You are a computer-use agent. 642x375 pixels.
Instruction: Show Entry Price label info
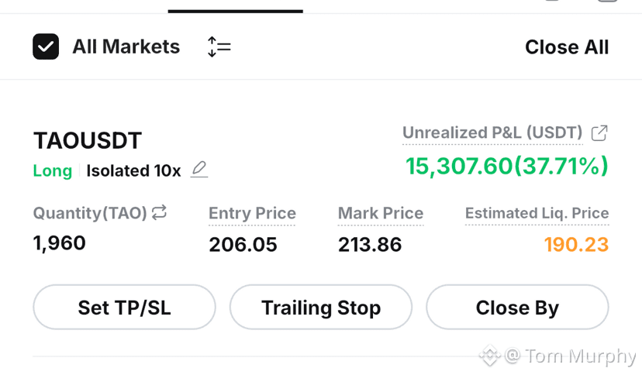(252, 214)
